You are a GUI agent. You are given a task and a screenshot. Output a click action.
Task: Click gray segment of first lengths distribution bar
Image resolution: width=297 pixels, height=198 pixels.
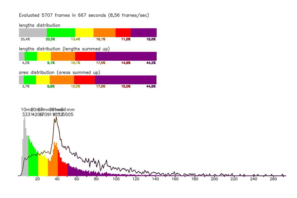[33, 33]
